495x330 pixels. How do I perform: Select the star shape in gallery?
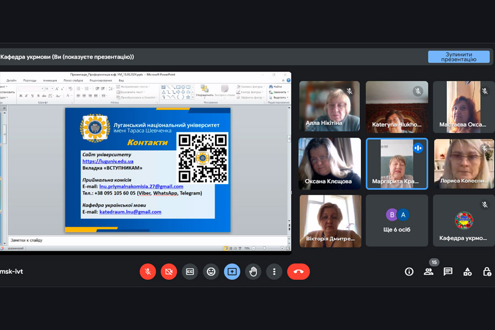tap(189, 97)
